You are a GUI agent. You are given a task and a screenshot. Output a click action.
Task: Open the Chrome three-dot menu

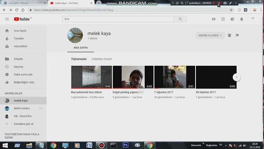(261, 10)
